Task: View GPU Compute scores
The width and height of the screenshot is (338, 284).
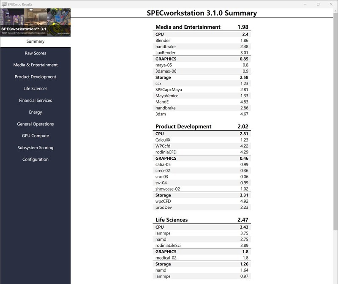Action: [x=35, y=136]
